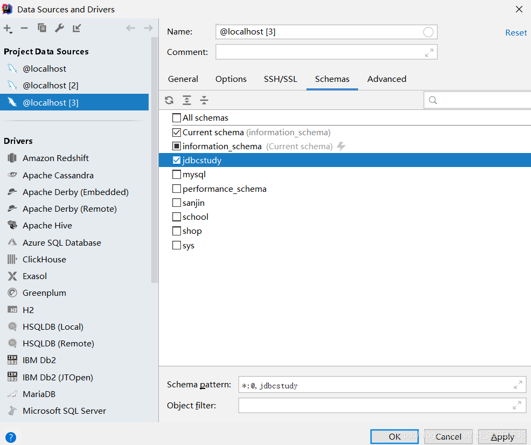Switch to the General tab
Screen dimensions: 531x445
[183, 79]
